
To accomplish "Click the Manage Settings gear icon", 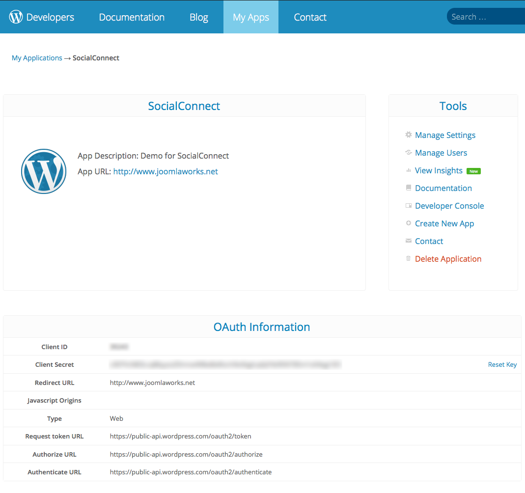I will tap(409, 135).
